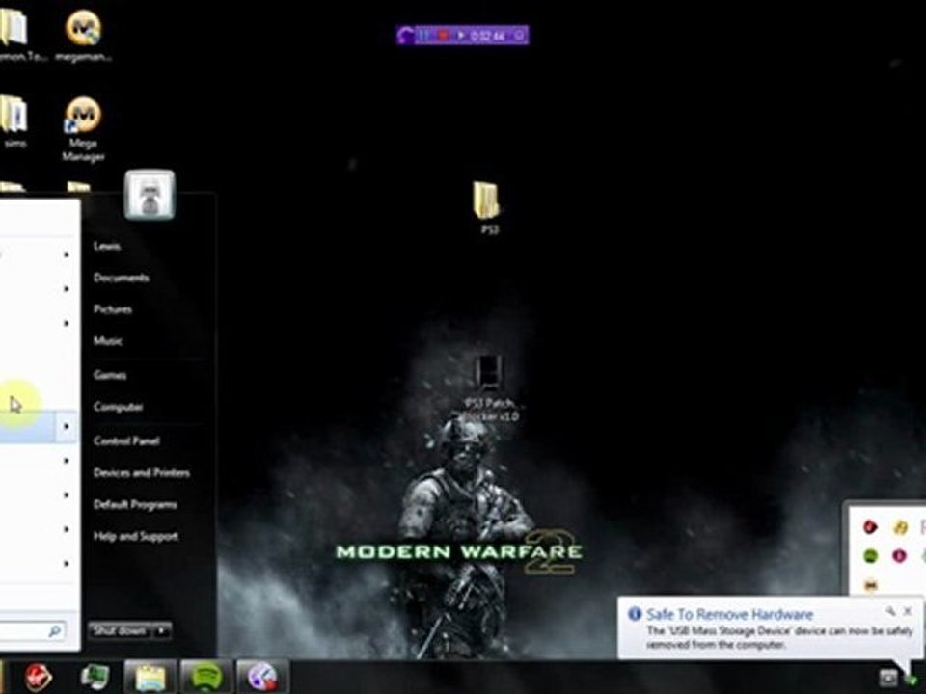Click the round icon right of the recorder's timer

519,36
